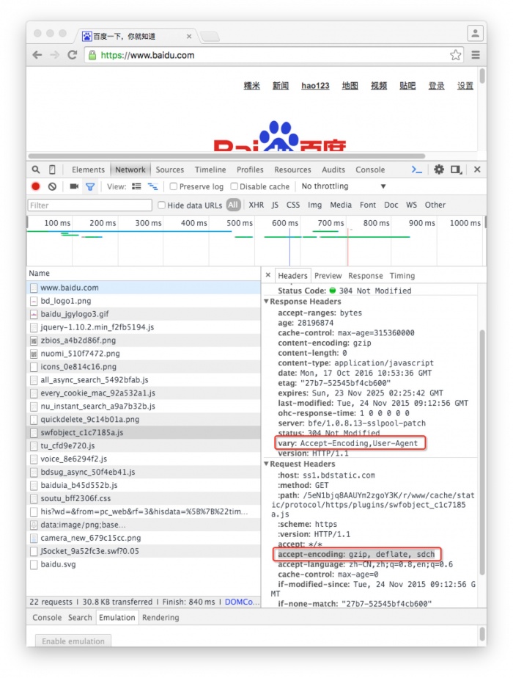Select swfobject_c1c7185a.js request
This screenshot has height=678, width=513.
tap(144, 432)
